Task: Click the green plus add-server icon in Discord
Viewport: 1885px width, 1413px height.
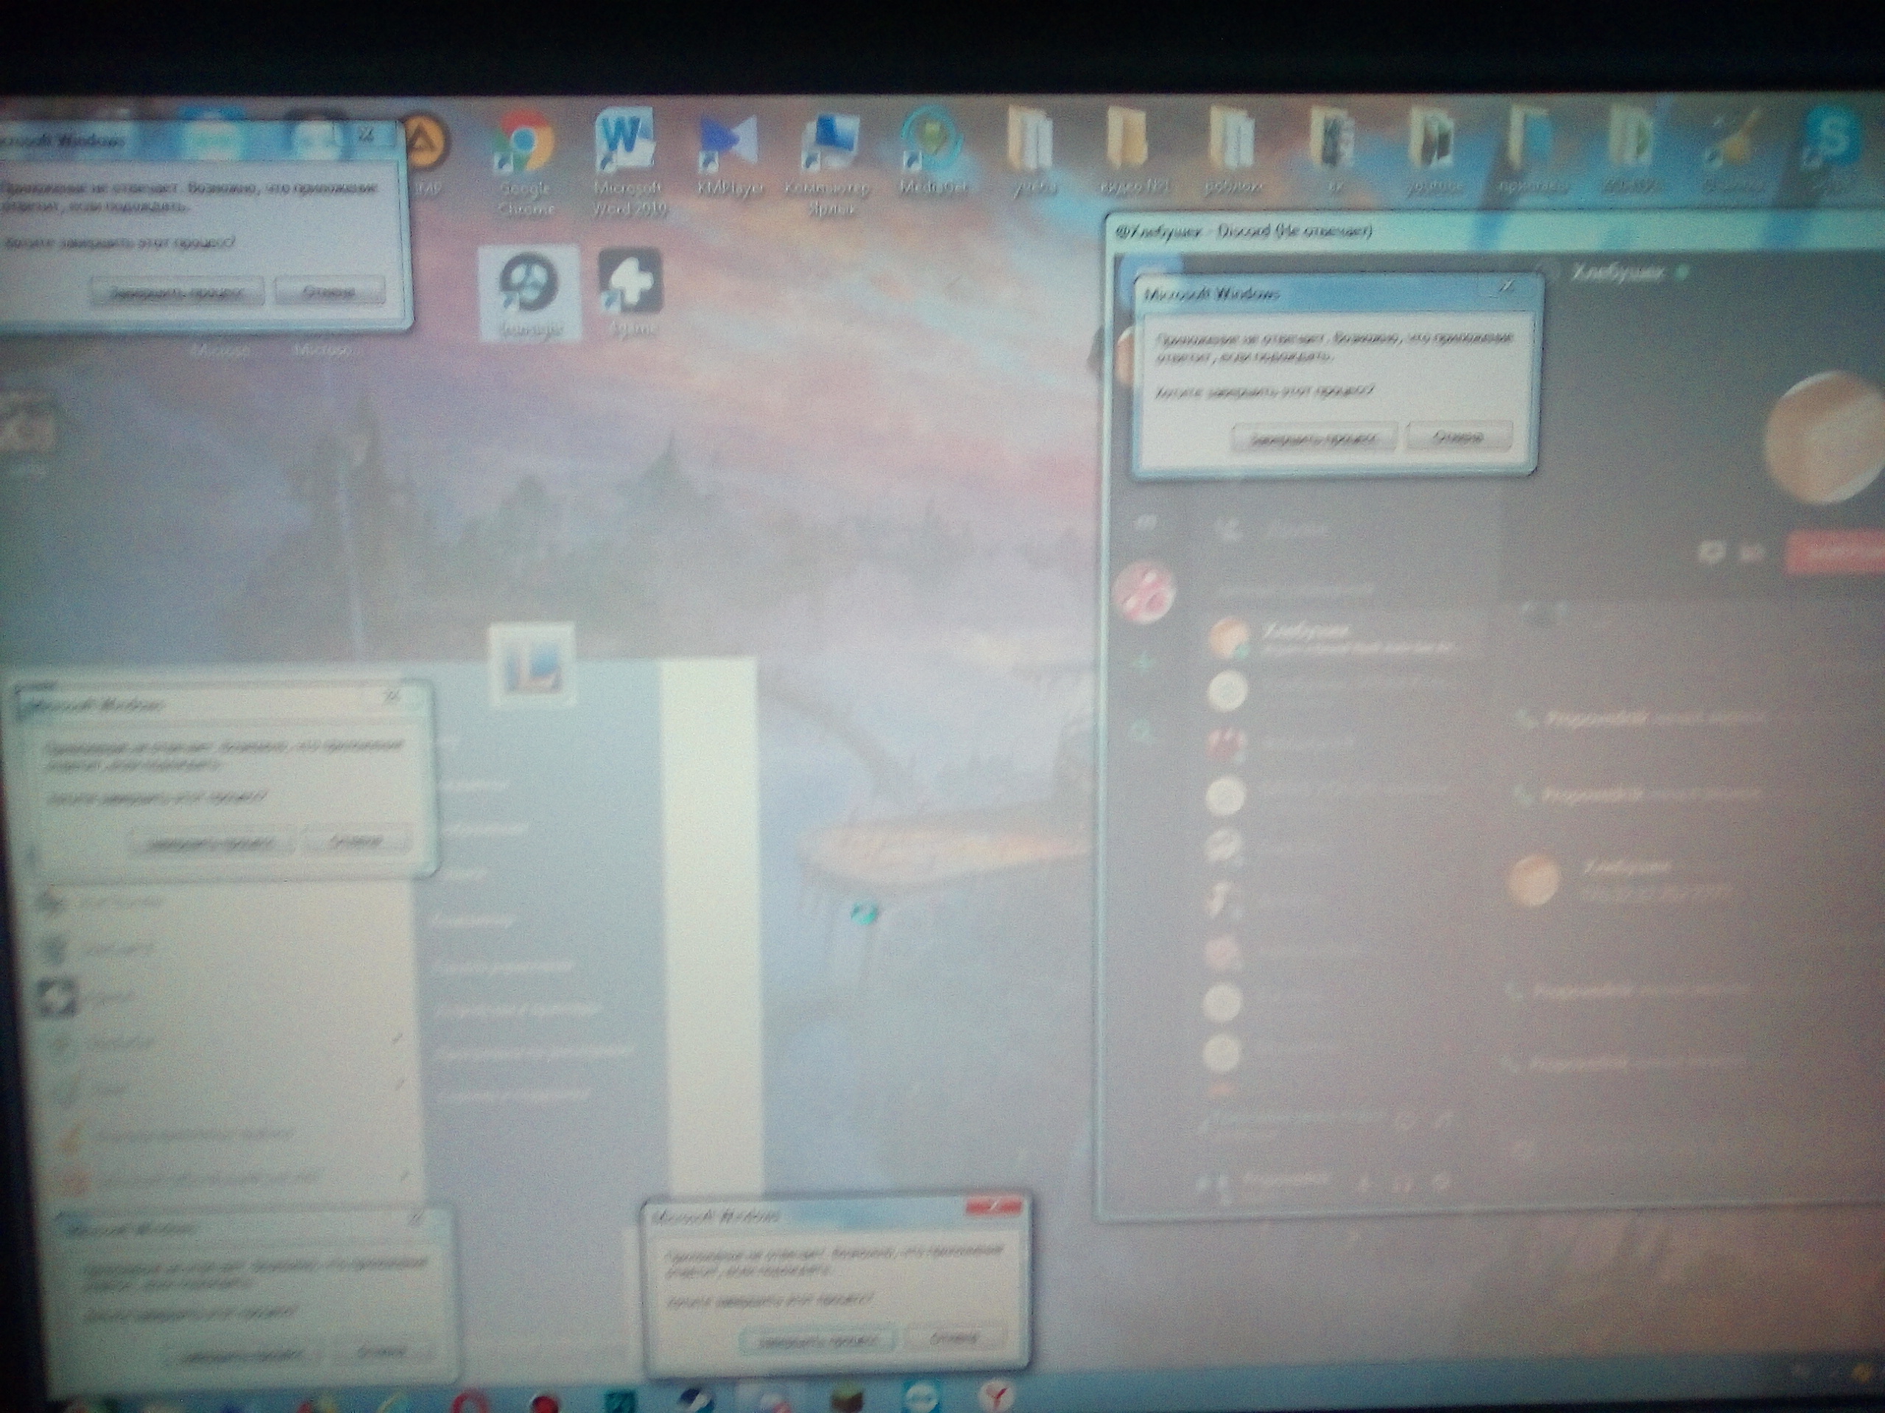Action: click(1144, 662)
